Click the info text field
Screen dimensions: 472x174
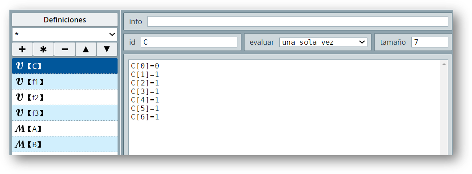pos(298,21)
